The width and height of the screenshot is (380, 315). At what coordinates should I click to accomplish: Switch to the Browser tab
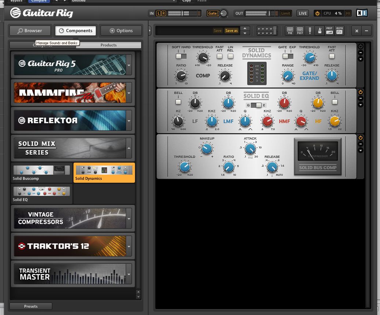(x=30, y=31)
